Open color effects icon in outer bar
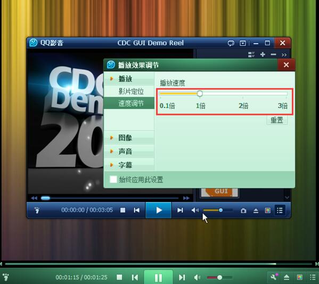The width and height of the screenshot is (319, 284). click(x=300, y=277)
